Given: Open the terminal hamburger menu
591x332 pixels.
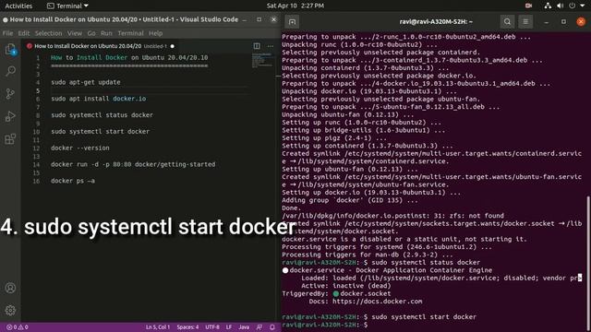Looking at the screenshot, I should coord(525,22).
